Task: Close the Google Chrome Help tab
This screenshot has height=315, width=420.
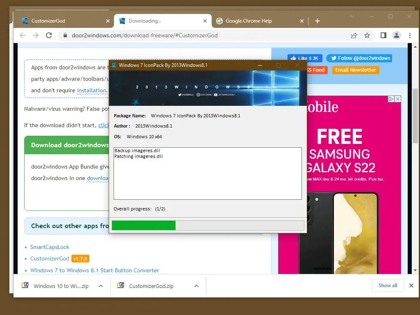Action: (302, 21)
